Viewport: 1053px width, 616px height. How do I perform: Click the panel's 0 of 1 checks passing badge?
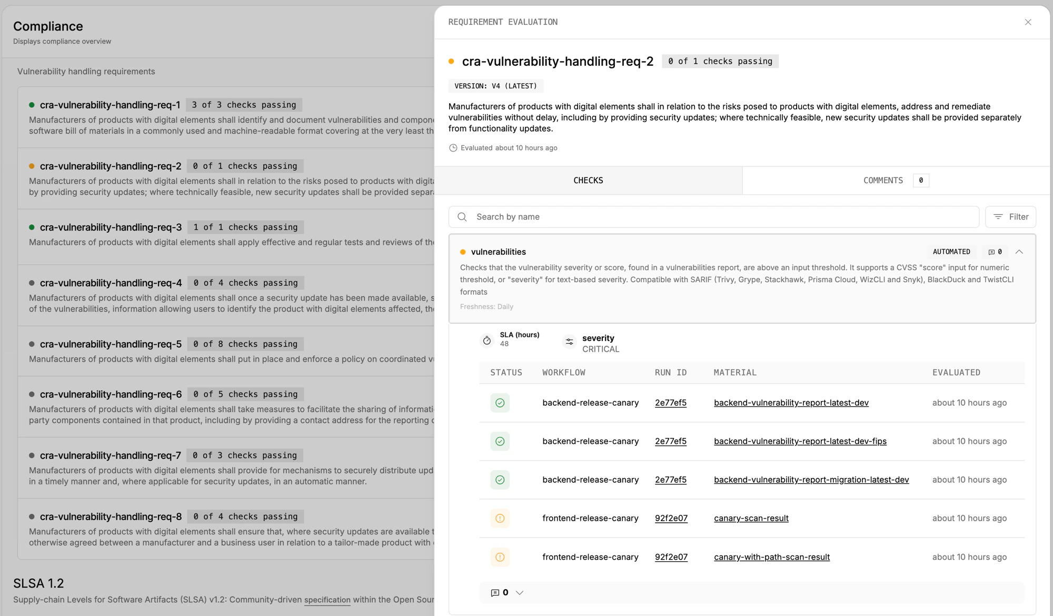pyautogui.click(x=720, y=61)
